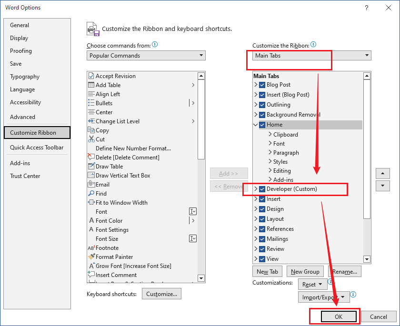Go to Quick Access Toolbar settings

tap(37, 148)
